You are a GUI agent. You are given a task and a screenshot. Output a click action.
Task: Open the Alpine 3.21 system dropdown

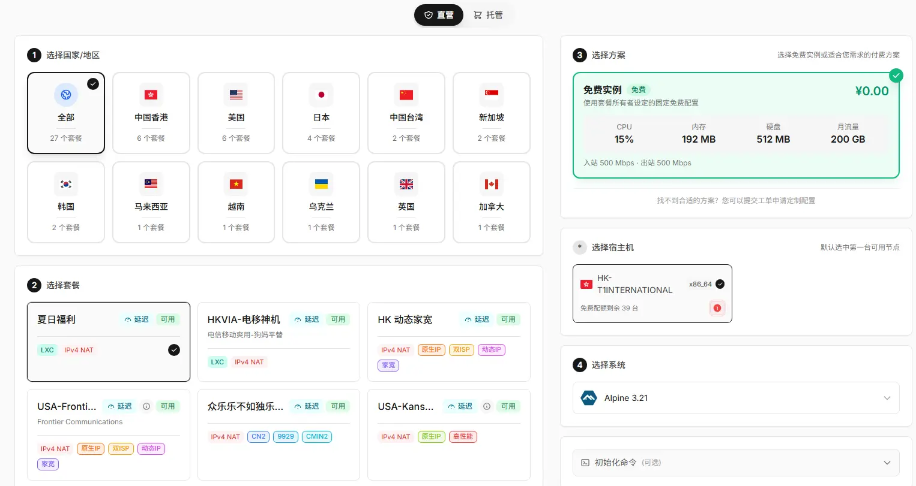pyautogui.click(x=736, y=398)
